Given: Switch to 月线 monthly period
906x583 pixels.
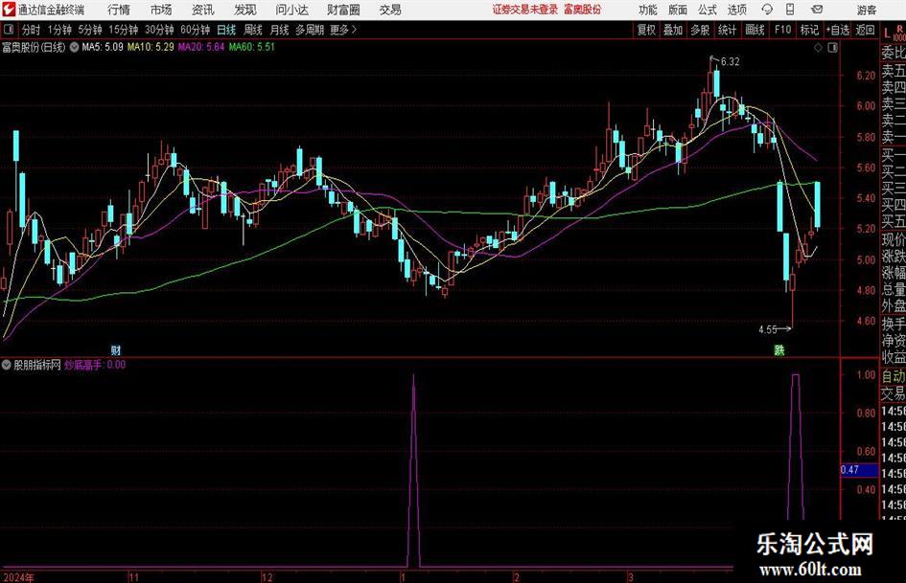Looking at the screenshot, I should 280,30.
